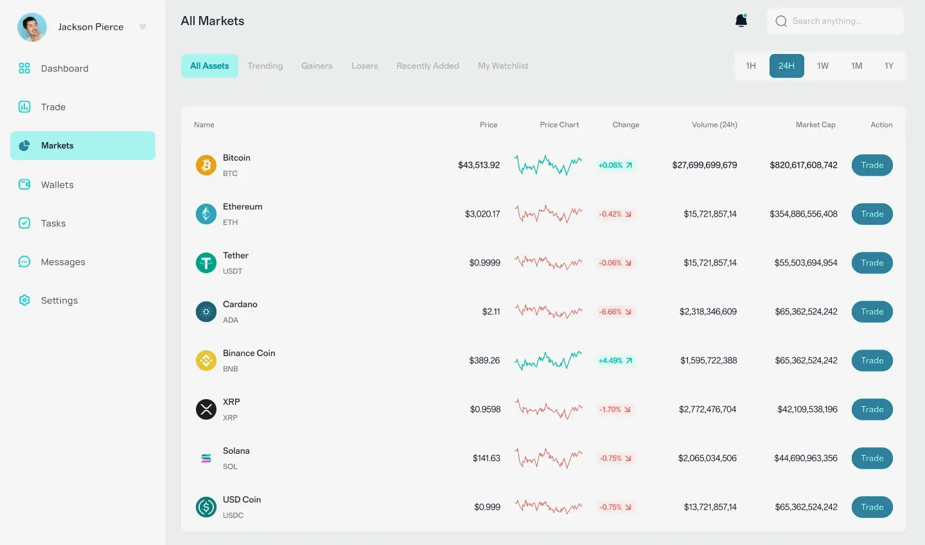Click Bitcoin's up-arrow change indicator
925x545 pixels.
point(629,165)
